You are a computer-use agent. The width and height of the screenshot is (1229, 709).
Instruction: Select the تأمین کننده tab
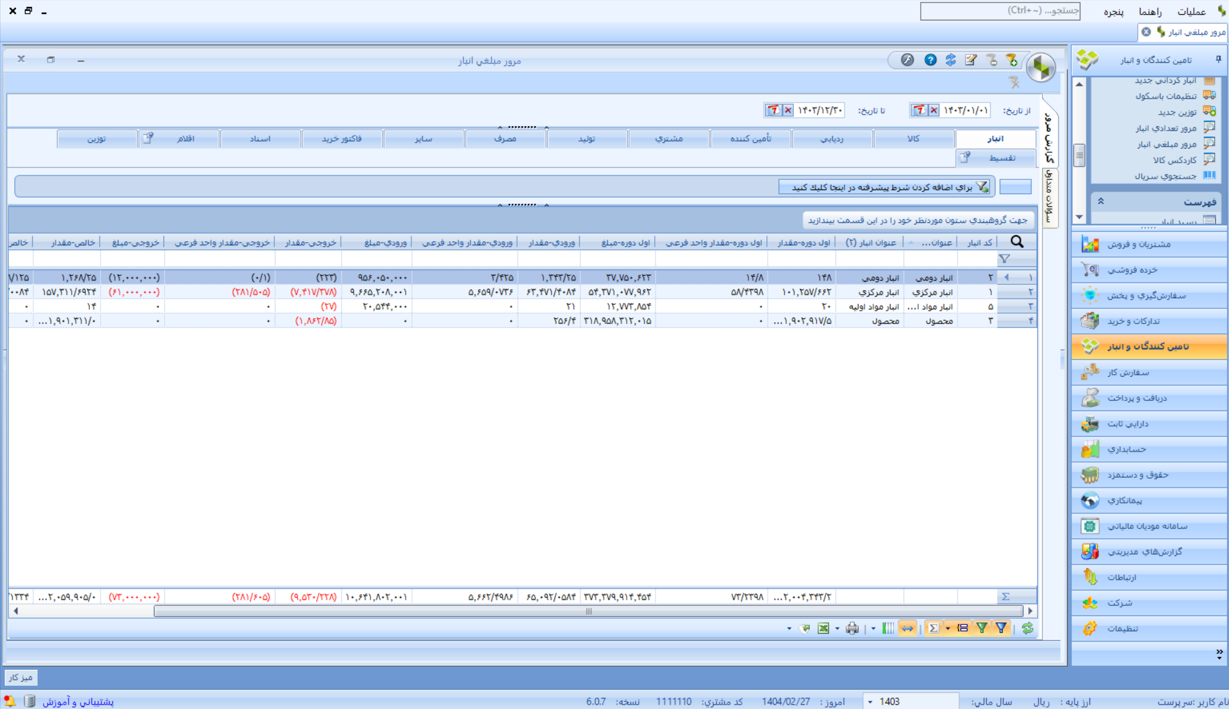750,138
